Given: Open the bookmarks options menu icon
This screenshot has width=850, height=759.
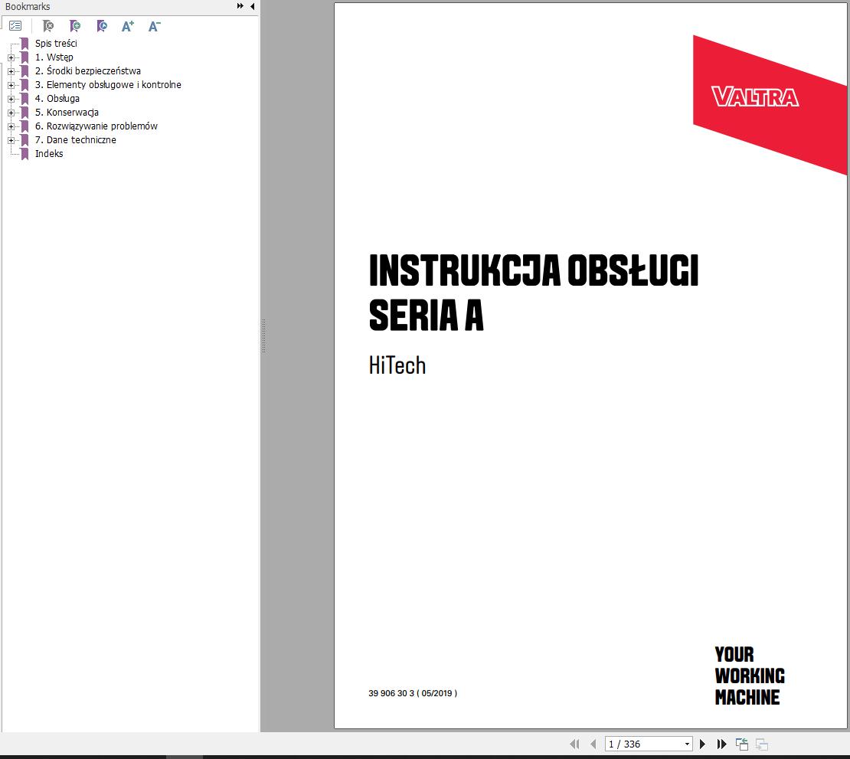Looking at the screenshot, I should pyautogui.click(x=15, y=26).
